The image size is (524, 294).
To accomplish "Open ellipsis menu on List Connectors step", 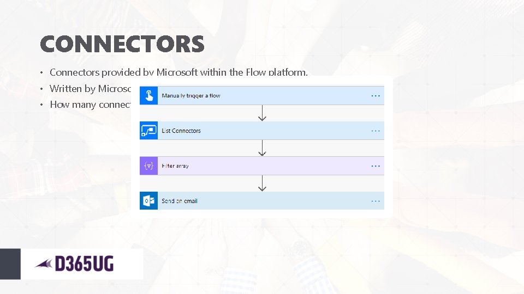I will tap(376, 131).
